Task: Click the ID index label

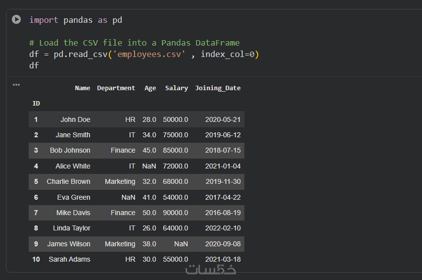Action: (36, 104)
